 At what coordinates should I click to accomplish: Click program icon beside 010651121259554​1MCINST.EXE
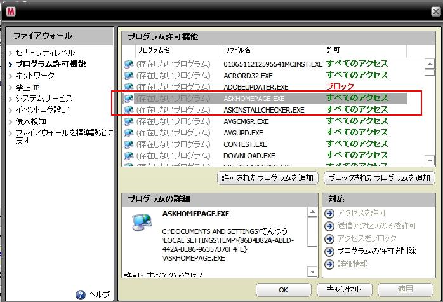[129, 64]
